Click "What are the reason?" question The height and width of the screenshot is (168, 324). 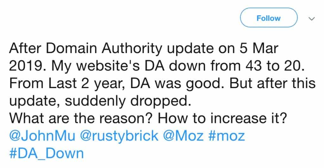pyautogui.click(x=80, y=119)
